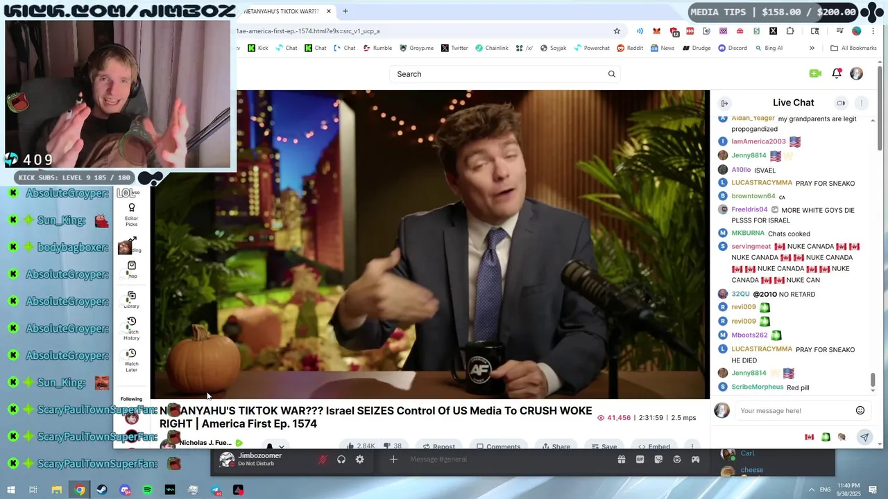The width and height of the screenshot is (888, 499).
Task: Pop out the Live Chat window
Action: click(841, 103)
